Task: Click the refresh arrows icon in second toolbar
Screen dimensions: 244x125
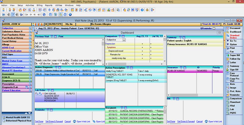Action: [x=44, y=15]
